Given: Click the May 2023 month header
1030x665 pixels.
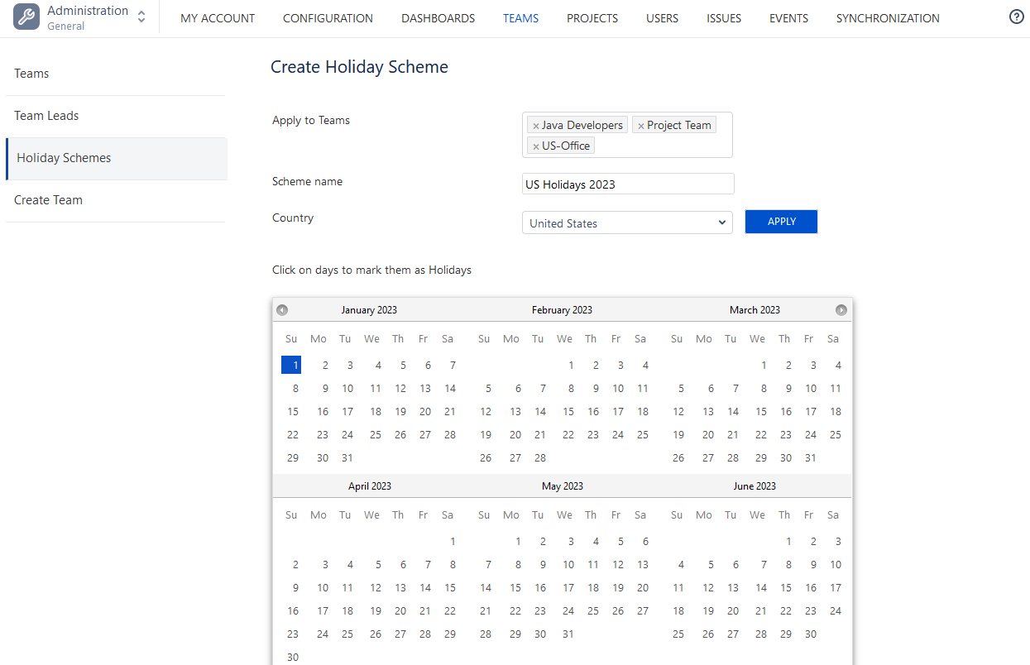Looking at the screenshot, I should point(563,486).
